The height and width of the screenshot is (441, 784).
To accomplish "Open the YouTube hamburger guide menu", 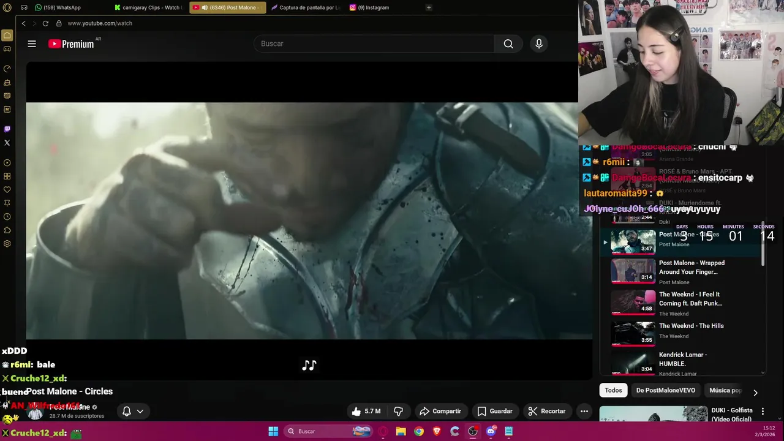I will 32,43.
